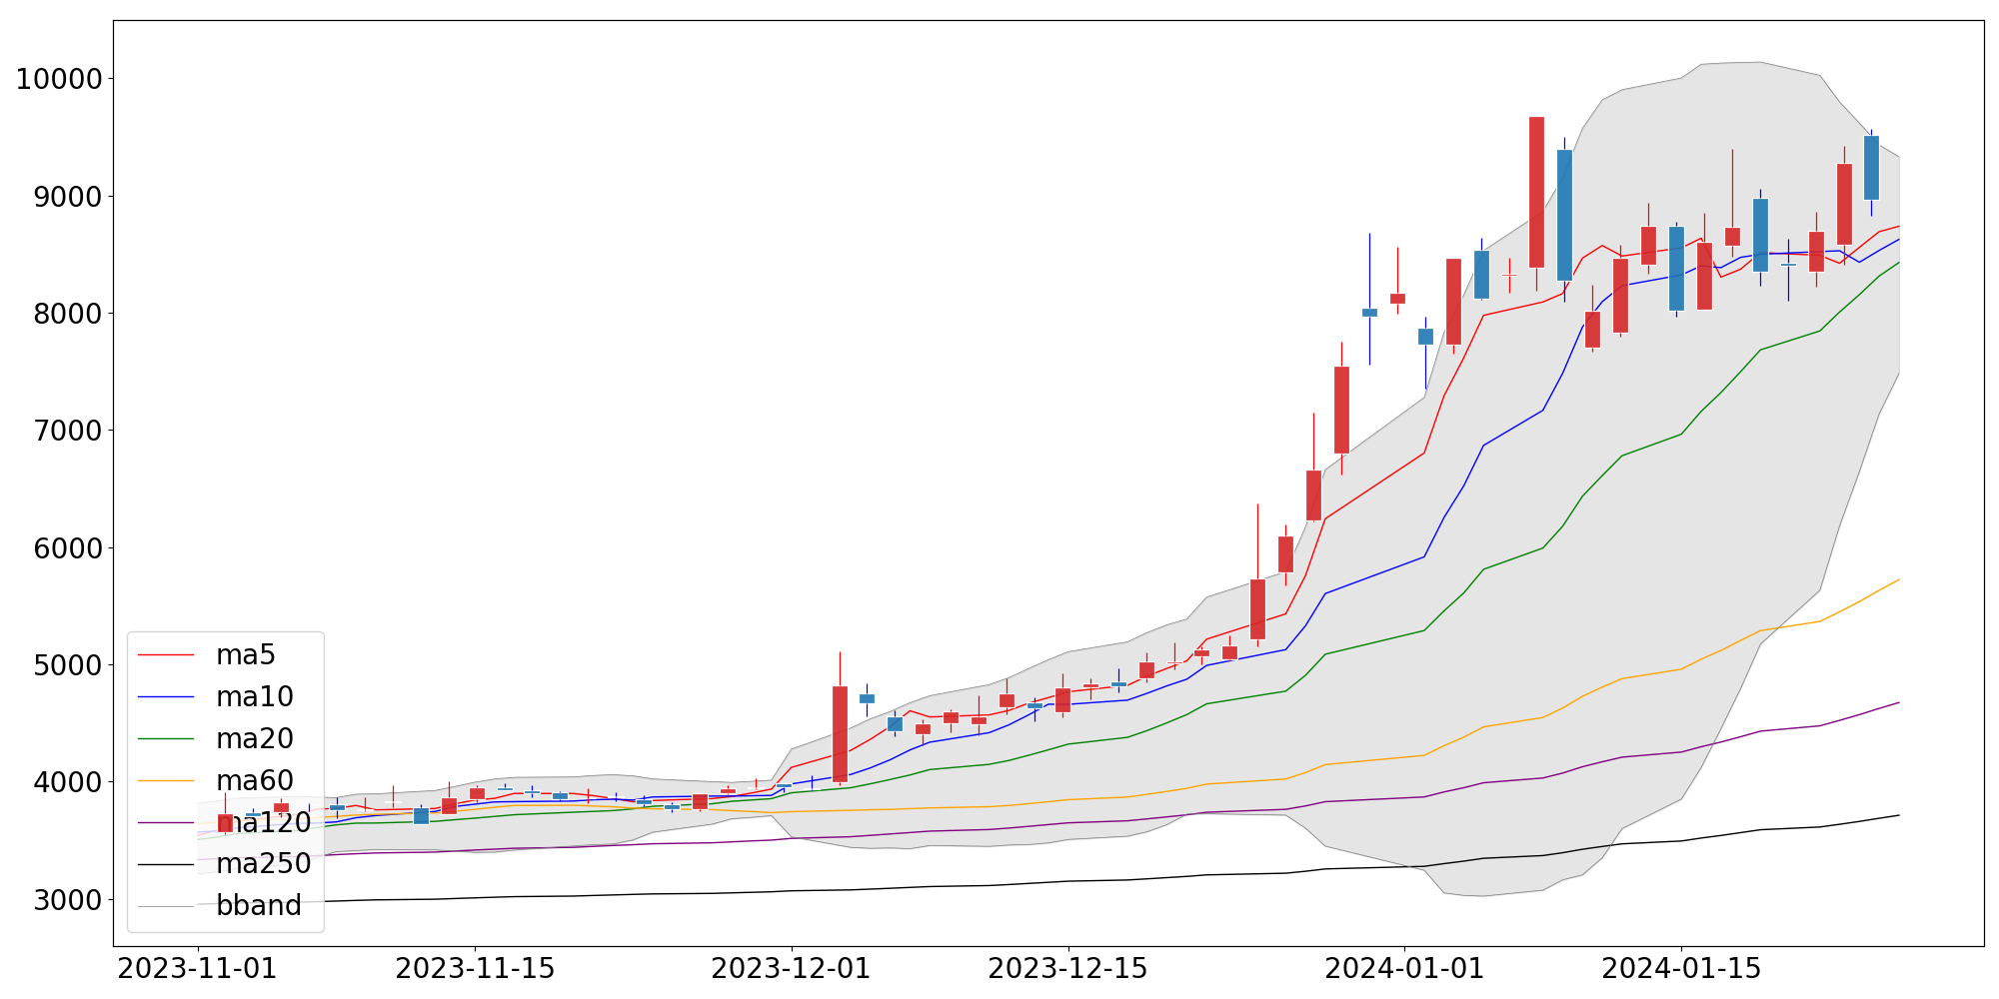The width and height of the screenshot is (1999, 999).
Task: Click the x-axis date 2024-01-01
Action: [1404, 970]
